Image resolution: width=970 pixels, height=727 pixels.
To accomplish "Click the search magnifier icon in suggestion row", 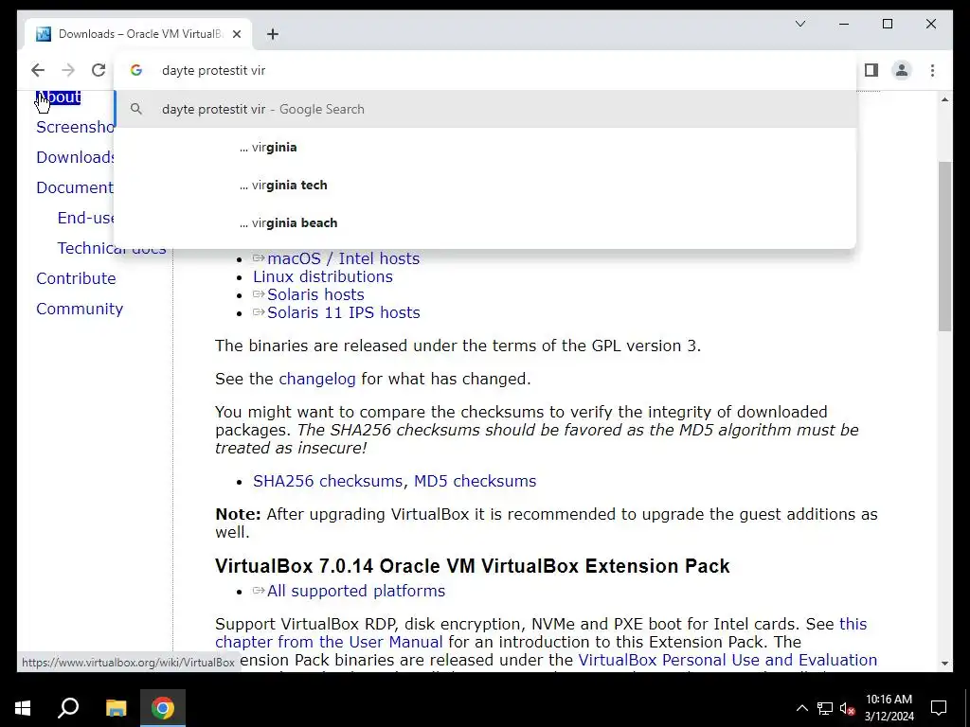I will (136, 110).
